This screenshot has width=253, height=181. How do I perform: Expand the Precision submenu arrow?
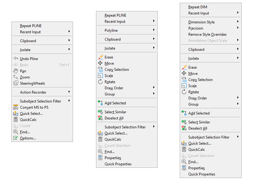pos(238,28)
